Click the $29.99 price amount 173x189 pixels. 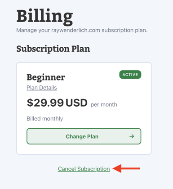[45, 103]
